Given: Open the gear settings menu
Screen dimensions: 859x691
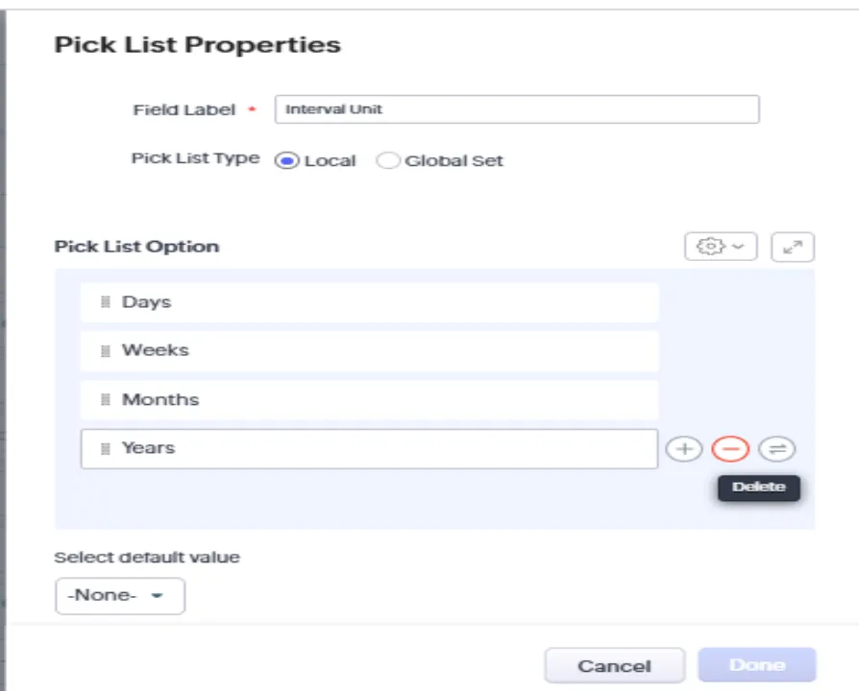Looking at the screenshot, I should pos(721,247).
